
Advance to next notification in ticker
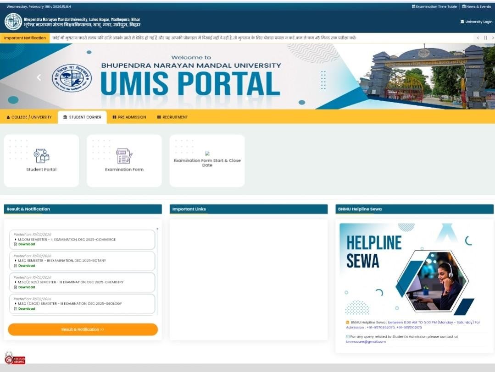click(493, 38)
